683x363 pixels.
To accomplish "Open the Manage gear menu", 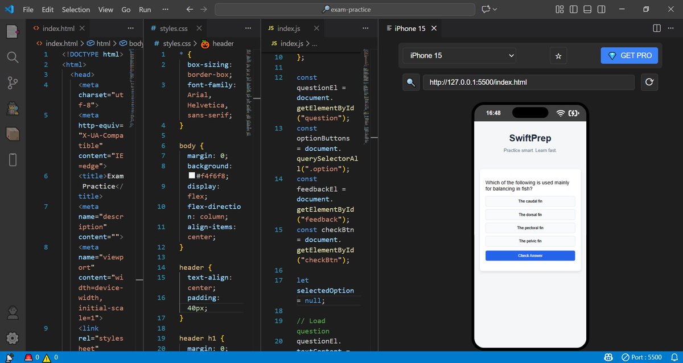I will [x=13, y=338].
